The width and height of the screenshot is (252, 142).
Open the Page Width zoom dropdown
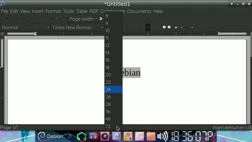[83, 19]
